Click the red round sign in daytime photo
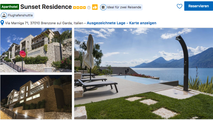Viewport: 213px width, 120px height. tap(22, 54)
